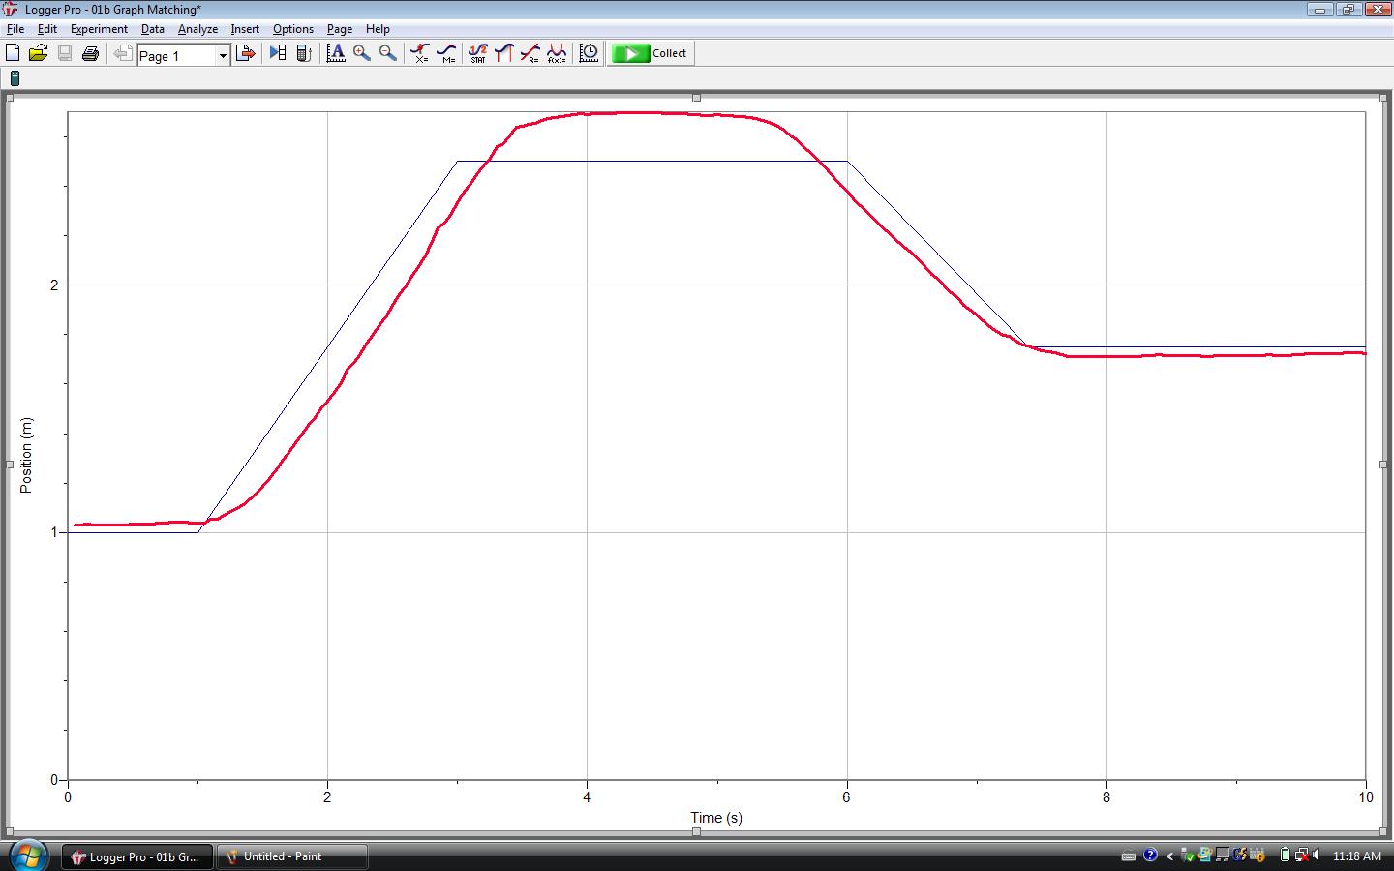The image size is (1394, 871).
Task: Autoscale the graph axes
Action: pos(336,53)
